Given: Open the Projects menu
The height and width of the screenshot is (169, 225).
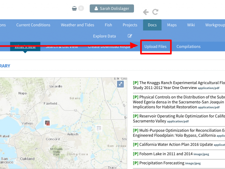Looking at the screenshot, I should coord(130,25).
